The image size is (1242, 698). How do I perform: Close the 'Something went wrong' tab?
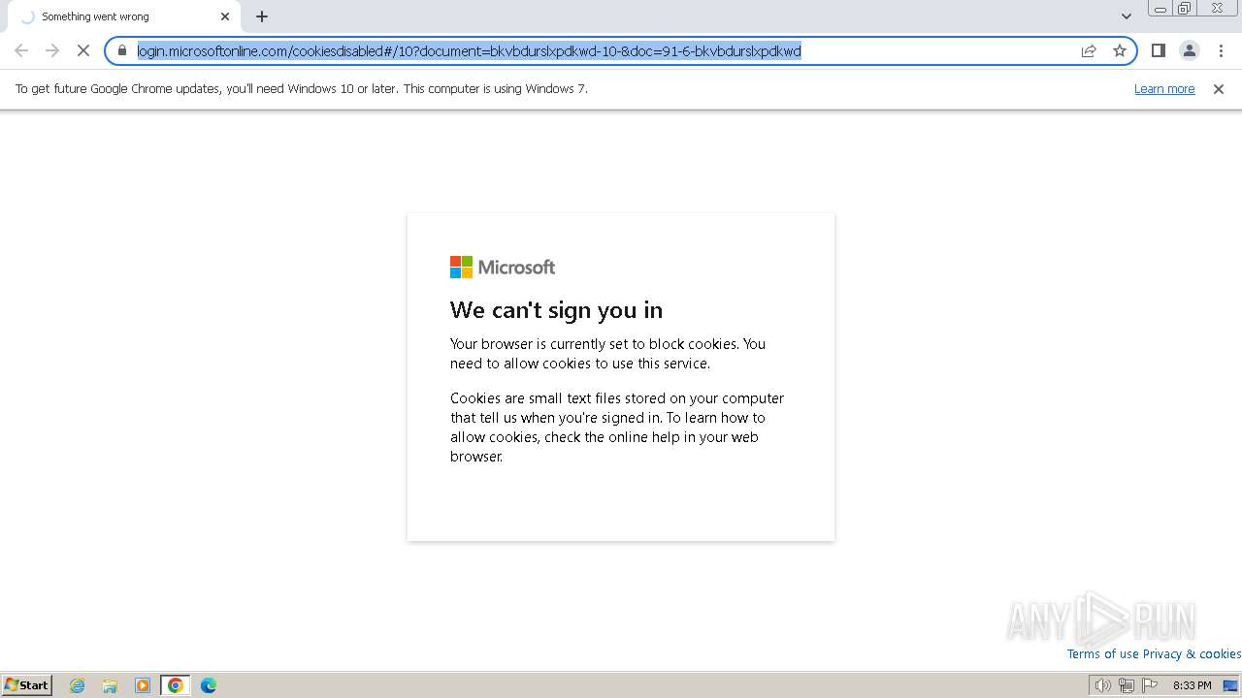coord(225,16)
